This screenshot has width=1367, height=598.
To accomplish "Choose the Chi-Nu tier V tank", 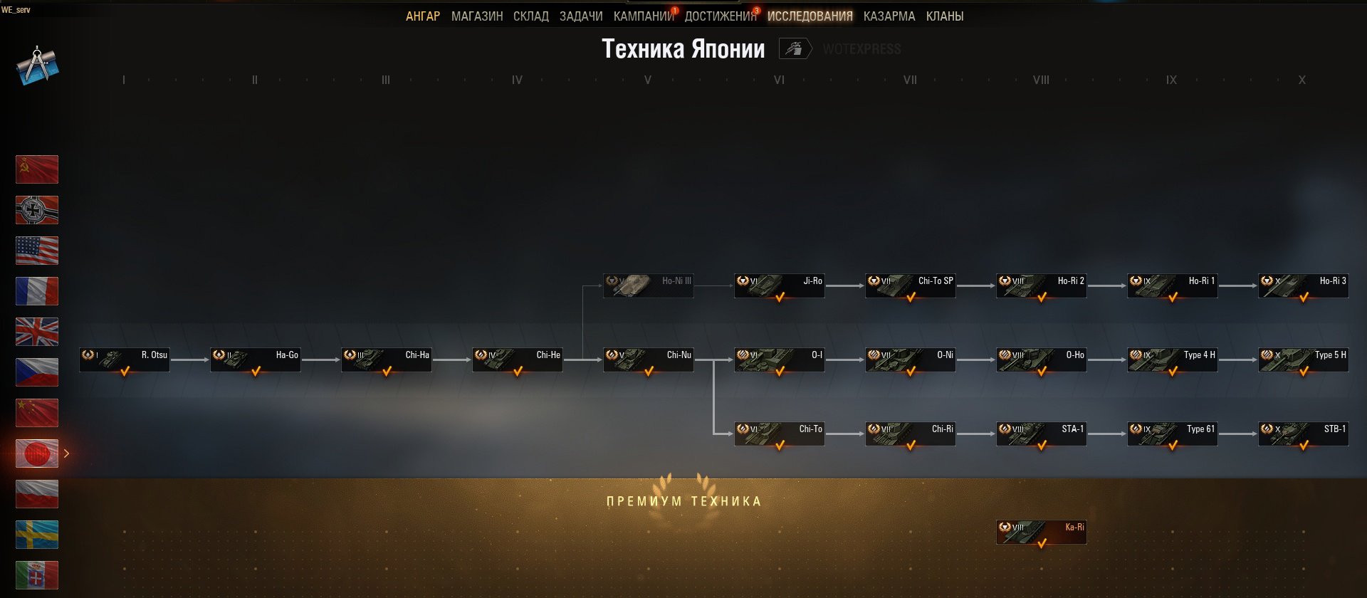I will 648,360.
